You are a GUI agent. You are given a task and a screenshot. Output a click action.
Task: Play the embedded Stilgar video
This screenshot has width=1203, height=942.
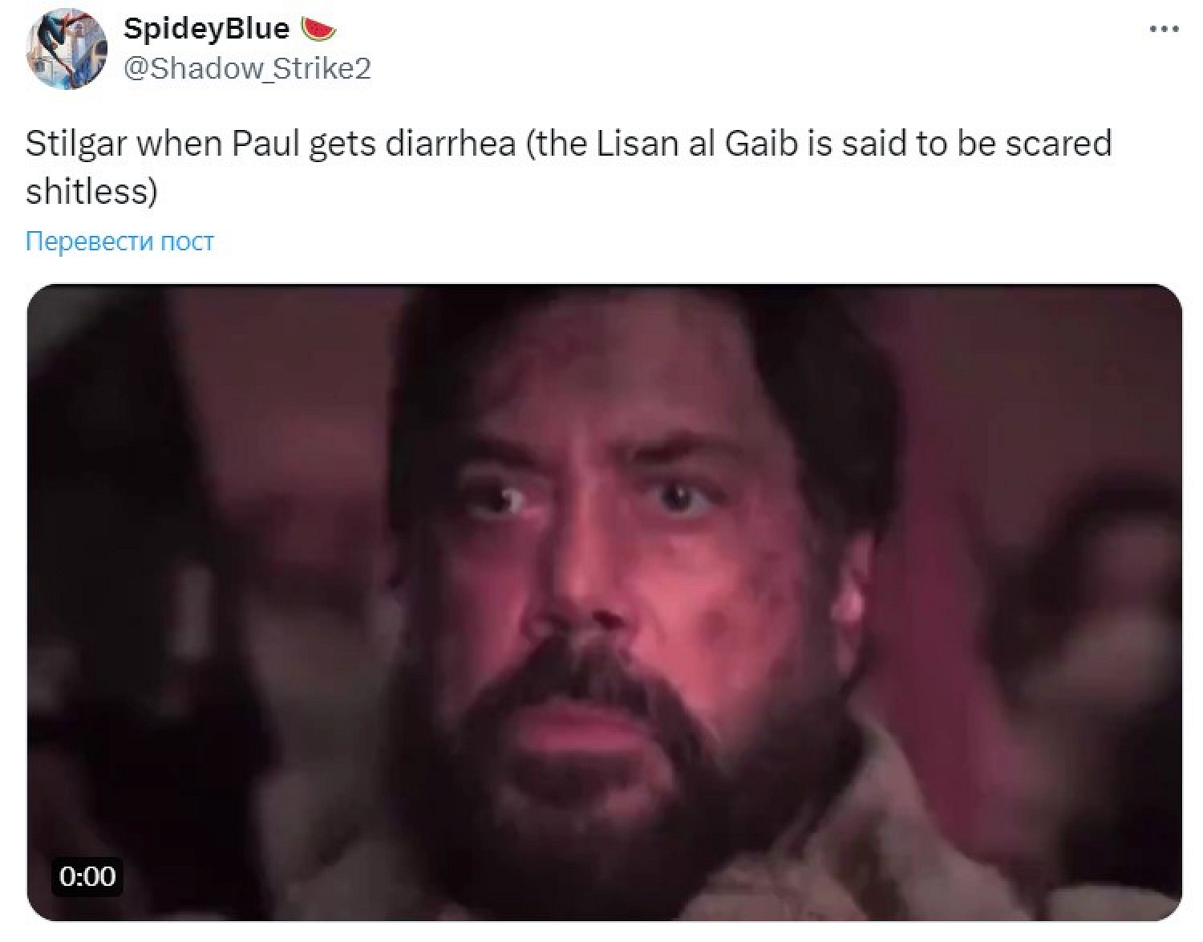click(x=604, y=603)
